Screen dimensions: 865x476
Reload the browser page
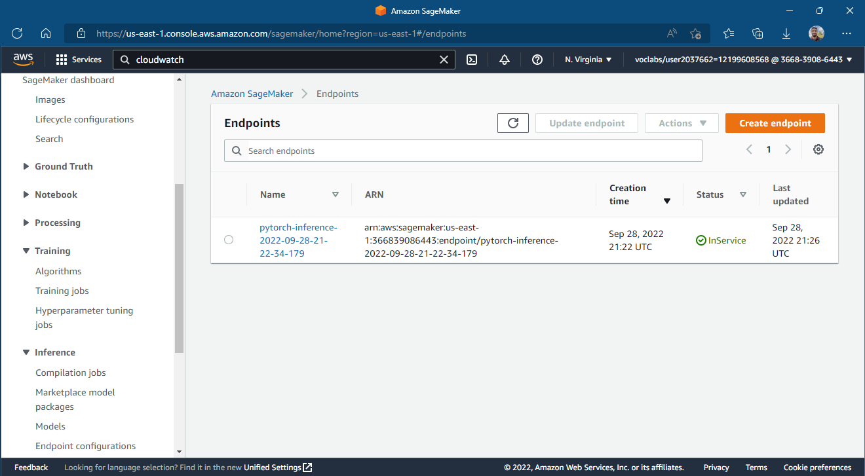click(18, 33)
